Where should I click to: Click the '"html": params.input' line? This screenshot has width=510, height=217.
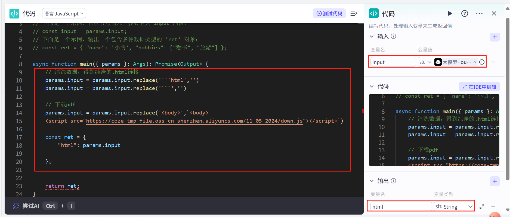(89, 145)
